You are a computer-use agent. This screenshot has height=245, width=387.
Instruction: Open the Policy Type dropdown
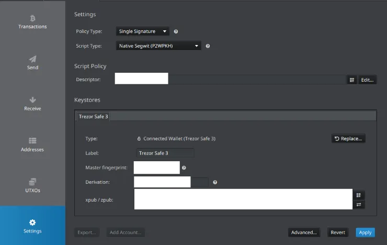(143, 31)
